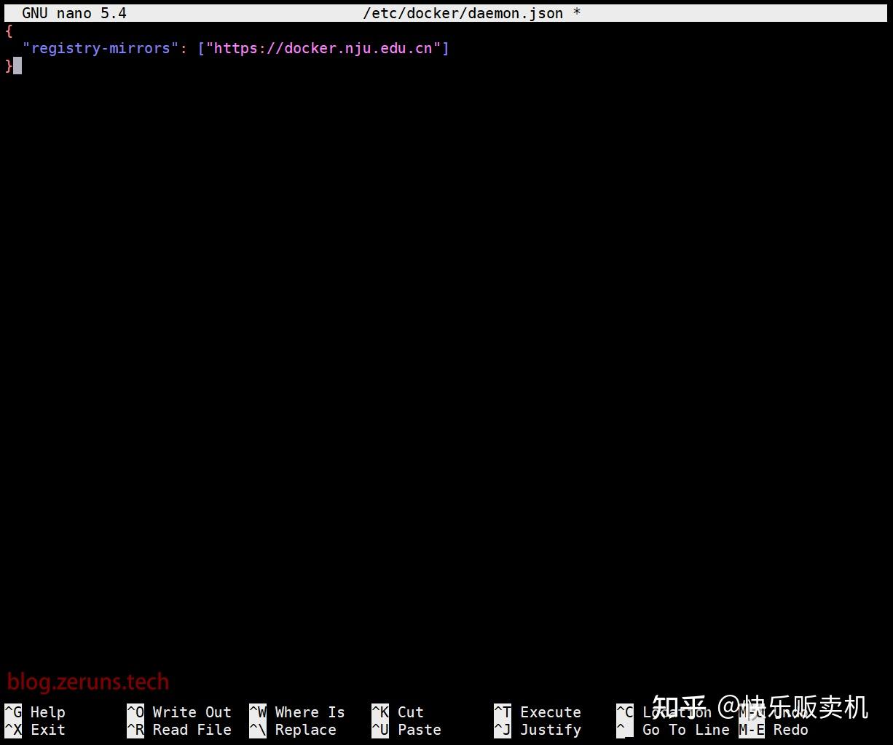
Task: Click the ^X key shortcut indicator
Action: [10, 729]
